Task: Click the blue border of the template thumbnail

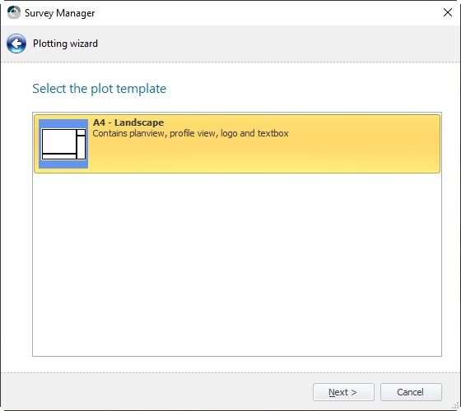Action: click(63, 123)
